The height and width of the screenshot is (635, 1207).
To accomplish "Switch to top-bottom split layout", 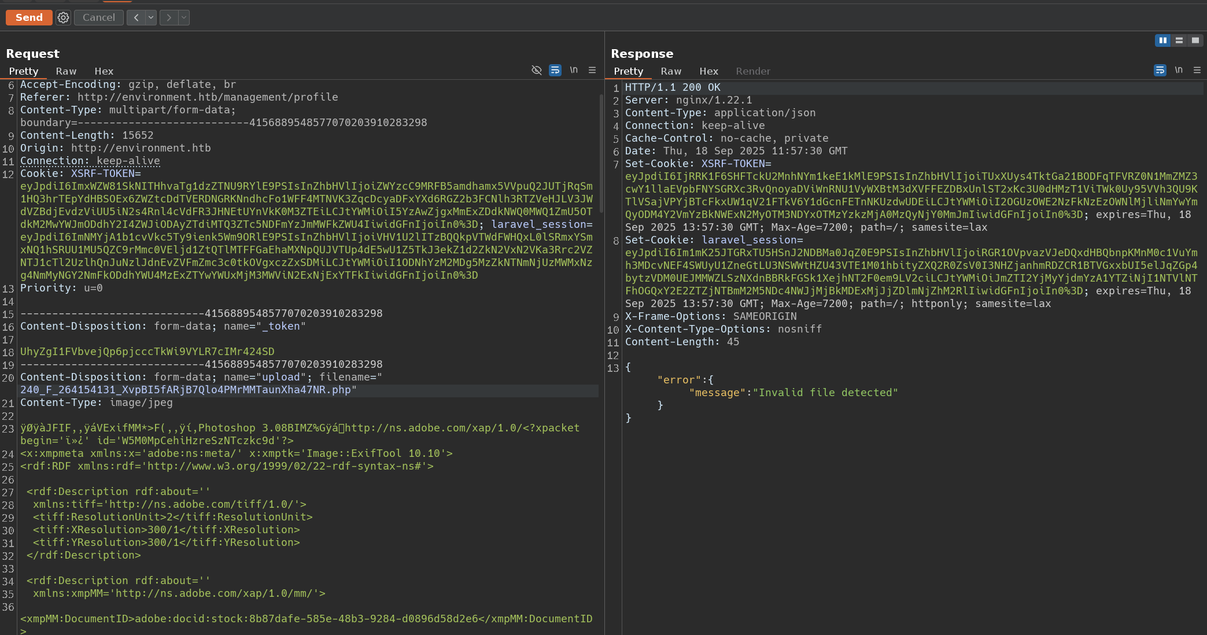I will point(1179,40).
